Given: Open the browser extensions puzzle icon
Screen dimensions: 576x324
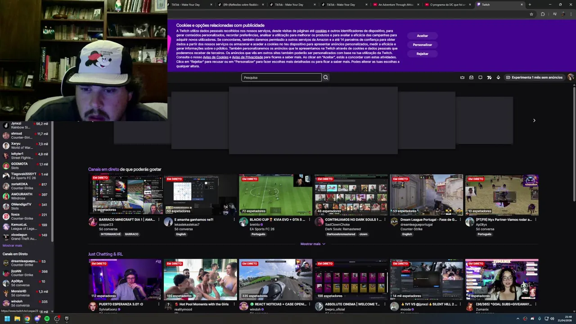Looking at the screenshot, I should pyautogui.click(x=543, y=14).
